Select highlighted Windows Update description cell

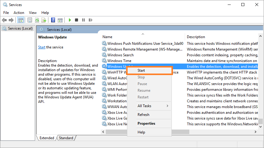click(222, 66)
